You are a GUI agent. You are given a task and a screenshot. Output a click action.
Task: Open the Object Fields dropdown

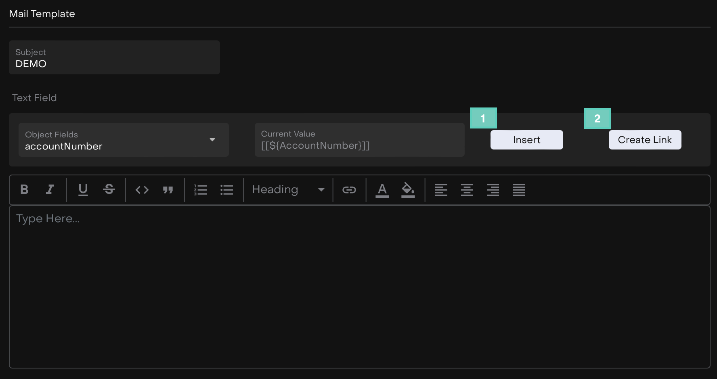click(124, 140)
